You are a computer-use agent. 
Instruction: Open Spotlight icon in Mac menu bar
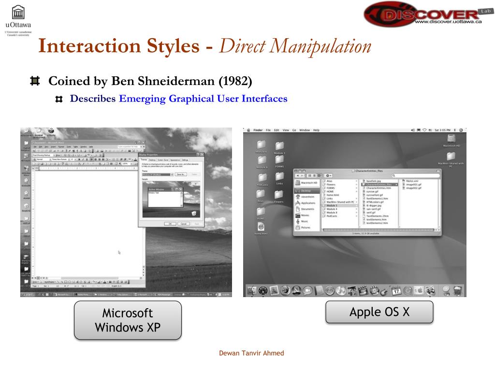click(461, 130)
